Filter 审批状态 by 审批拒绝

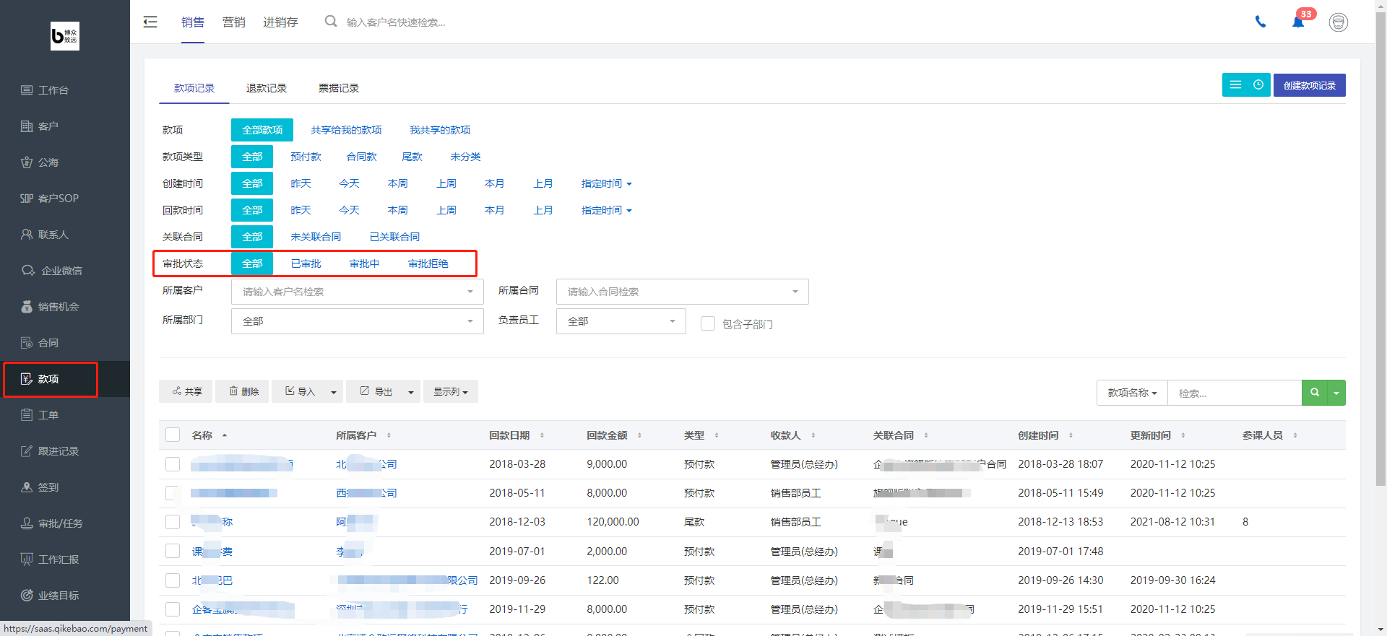tap(428, 263)
